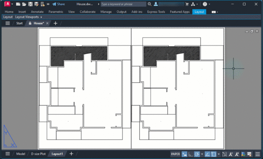Toggle Auto-add annotation scales status icon

[237, 154]
